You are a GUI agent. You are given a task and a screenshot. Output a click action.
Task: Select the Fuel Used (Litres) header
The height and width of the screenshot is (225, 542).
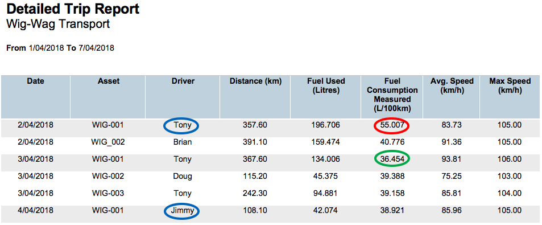326,86
